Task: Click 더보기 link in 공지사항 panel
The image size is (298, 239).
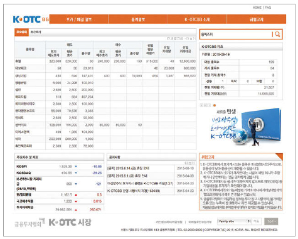Action: pyautogui.click(x=189, y=163)
